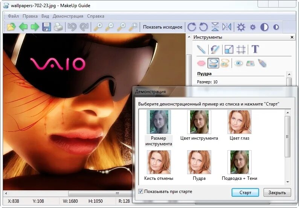299x208 pixels.
Task: Select the Пудра powder compact tool
Action: click(213, 63)
